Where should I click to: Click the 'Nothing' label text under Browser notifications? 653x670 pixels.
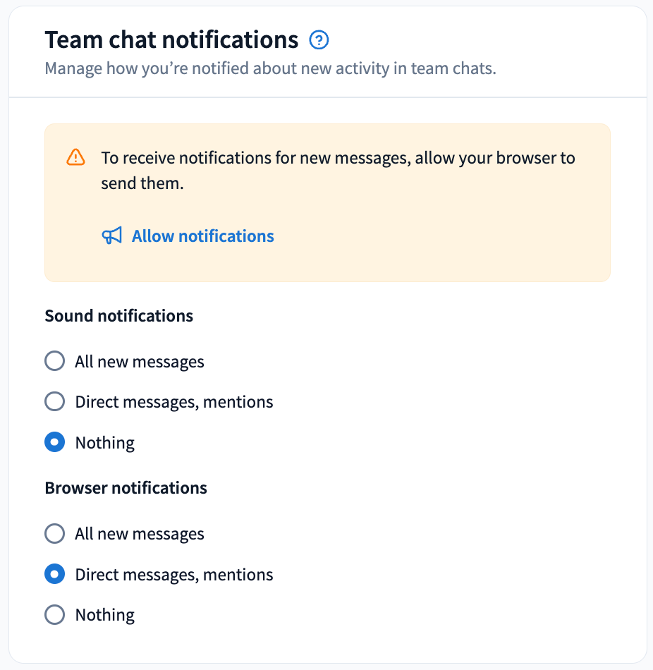(104, 615)
